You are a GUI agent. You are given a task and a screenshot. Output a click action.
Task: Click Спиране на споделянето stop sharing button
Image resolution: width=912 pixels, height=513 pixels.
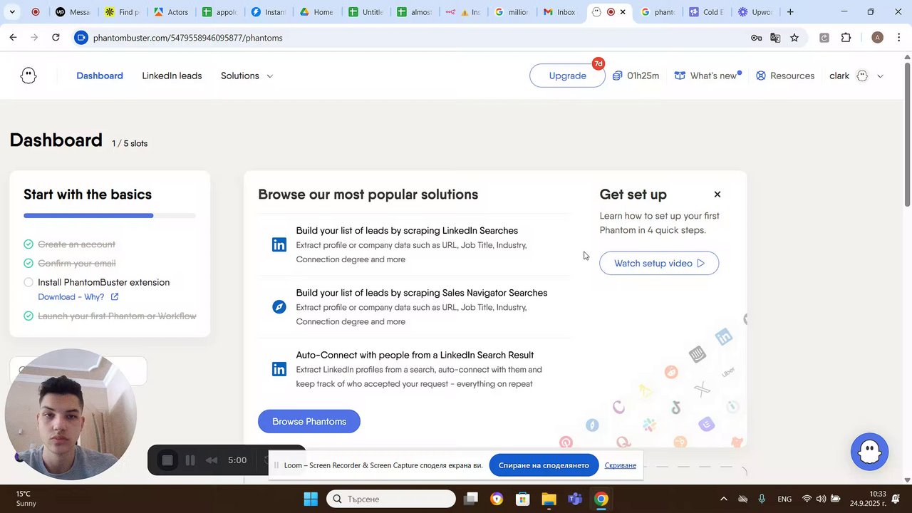point(544,465)
